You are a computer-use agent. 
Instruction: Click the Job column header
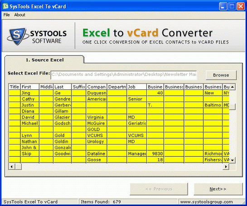tap(137, 87)
